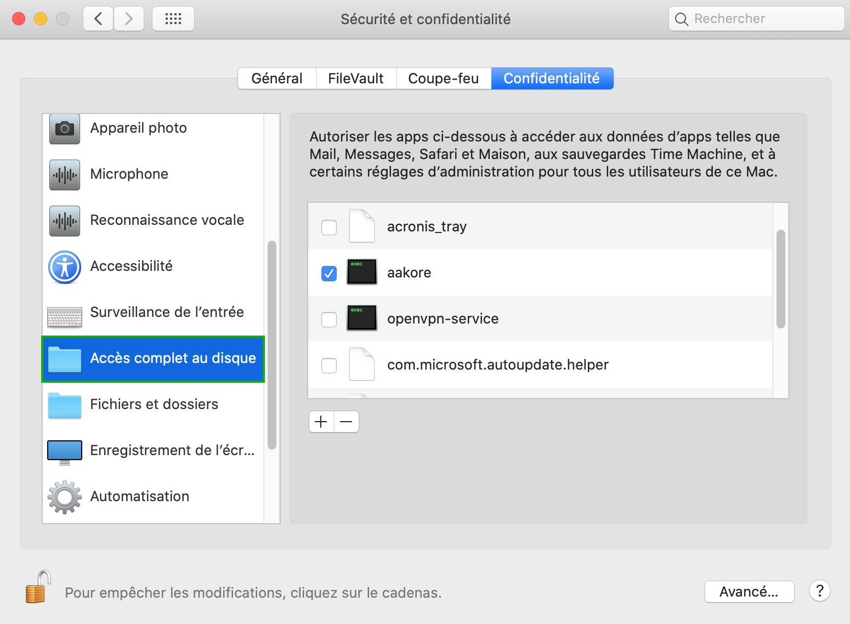The height and width of the screenshot is (624, 850).
Task: Click the acronis_tray document icon
Action: click(362, 226)
